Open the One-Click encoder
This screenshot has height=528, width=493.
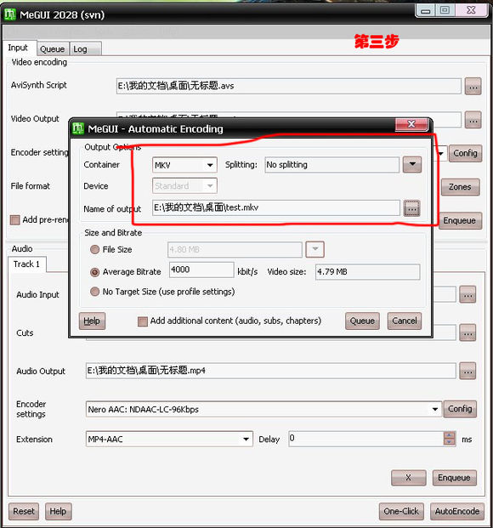pos(401,511)
